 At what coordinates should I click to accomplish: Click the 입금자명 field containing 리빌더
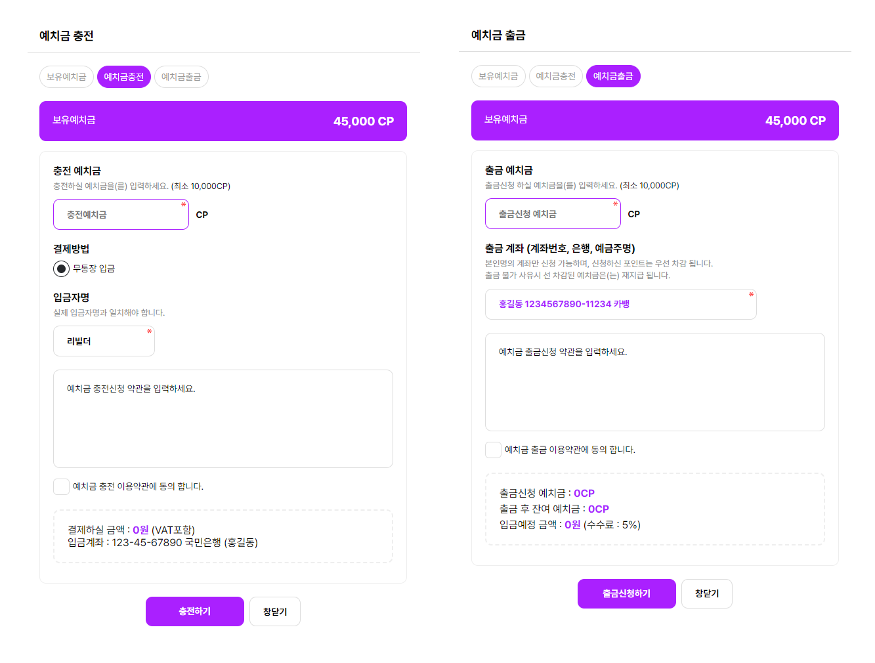104,341
